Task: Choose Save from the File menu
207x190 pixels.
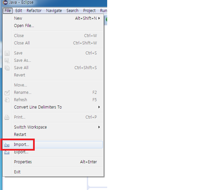Action: 58,53
